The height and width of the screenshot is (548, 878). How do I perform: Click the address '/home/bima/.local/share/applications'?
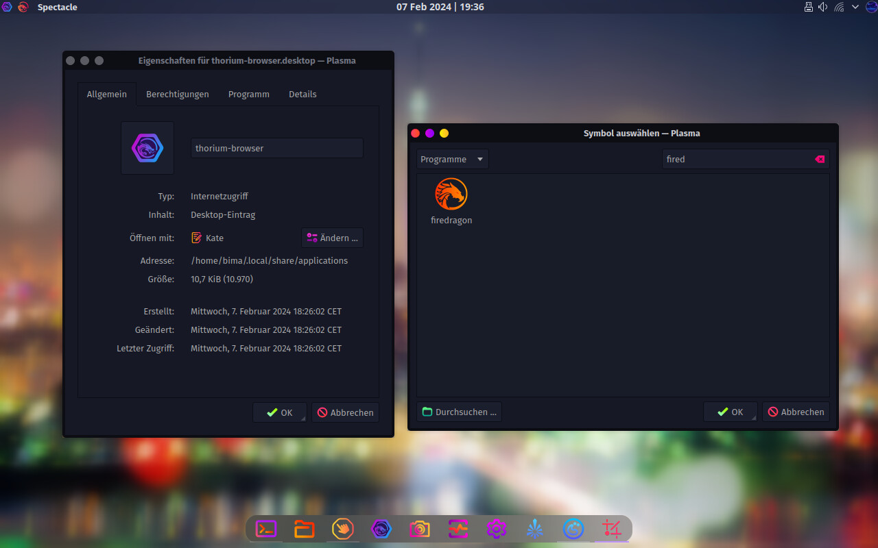point(270,260)
